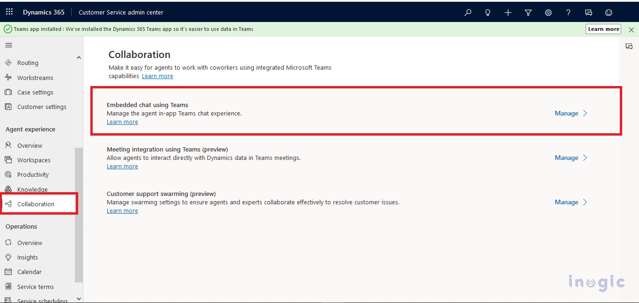
Task: Open Learn more under Collaboration description
Action: click(157, 76)
